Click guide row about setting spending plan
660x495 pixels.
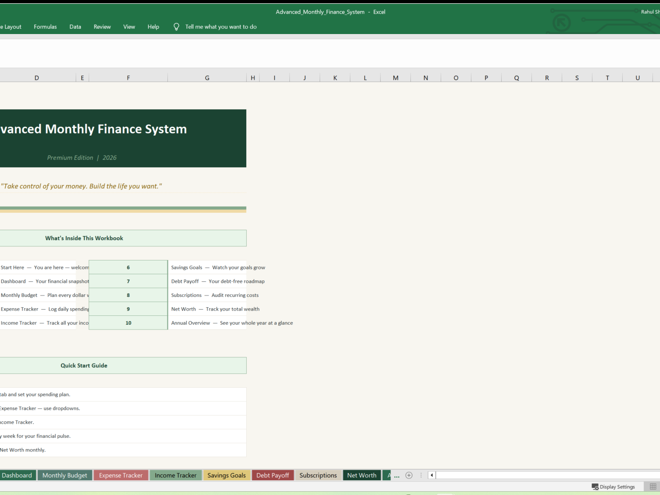pyautogui.click(x=123, y=394)
